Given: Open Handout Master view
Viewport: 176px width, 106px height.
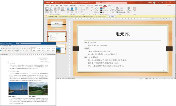Looking at the screenshot, I should [72, 10].
